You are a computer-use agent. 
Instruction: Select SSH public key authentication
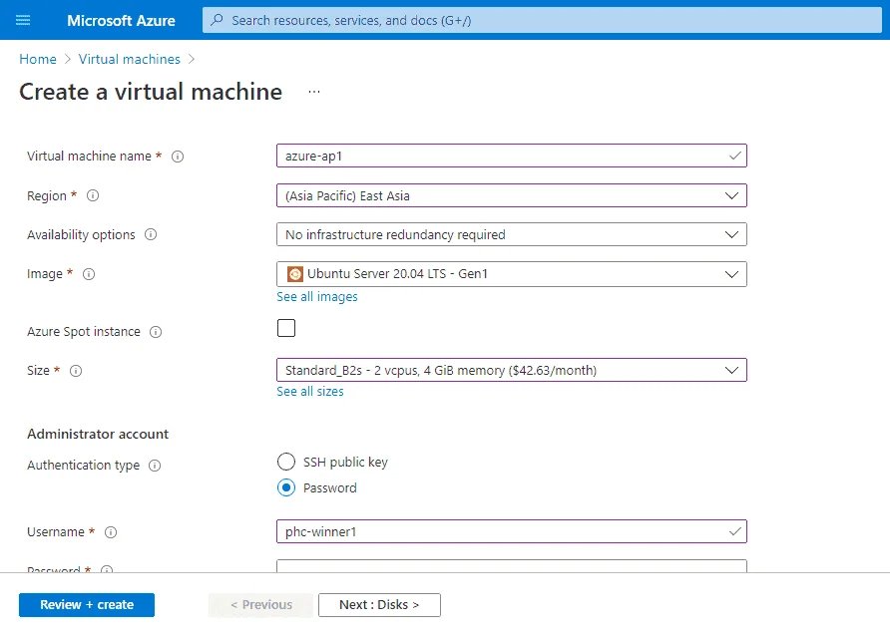[x=286, y=462]
